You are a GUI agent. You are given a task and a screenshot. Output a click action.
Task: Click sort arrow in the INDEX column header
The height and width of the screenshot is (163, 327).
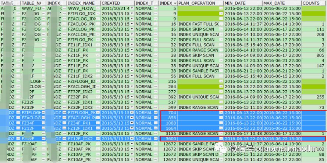tap(175, 3)
